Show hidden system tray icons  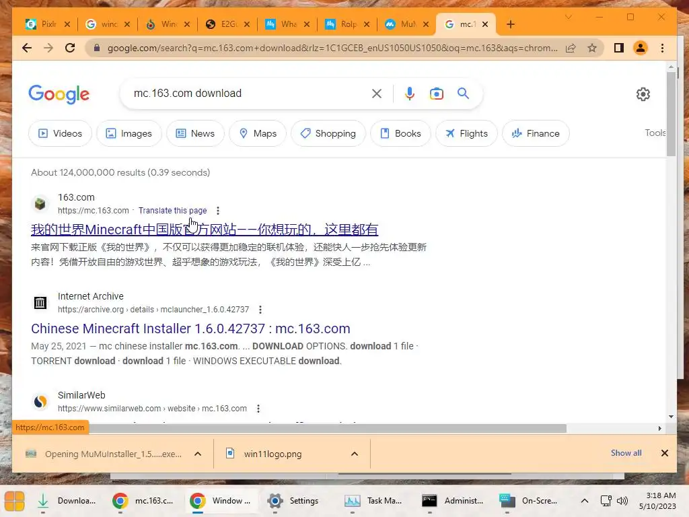click(x=585, y=501)
